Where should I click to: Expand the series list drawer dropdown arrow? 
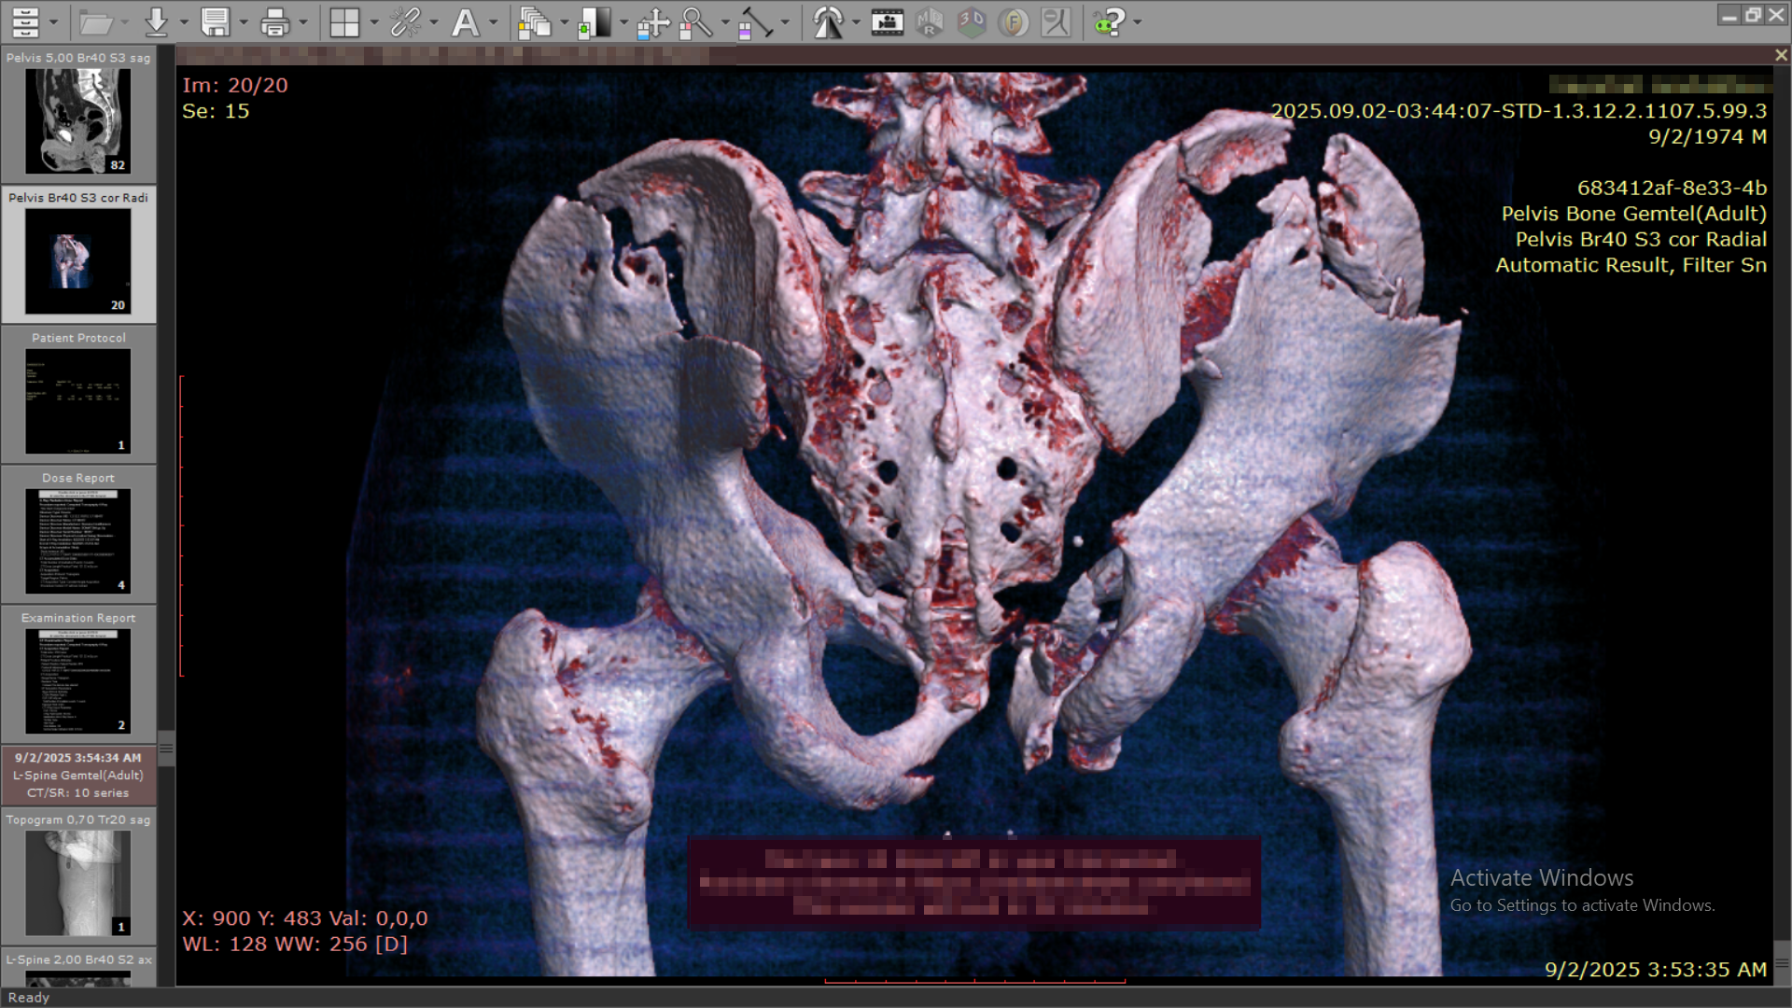click(x=53, y=22)
